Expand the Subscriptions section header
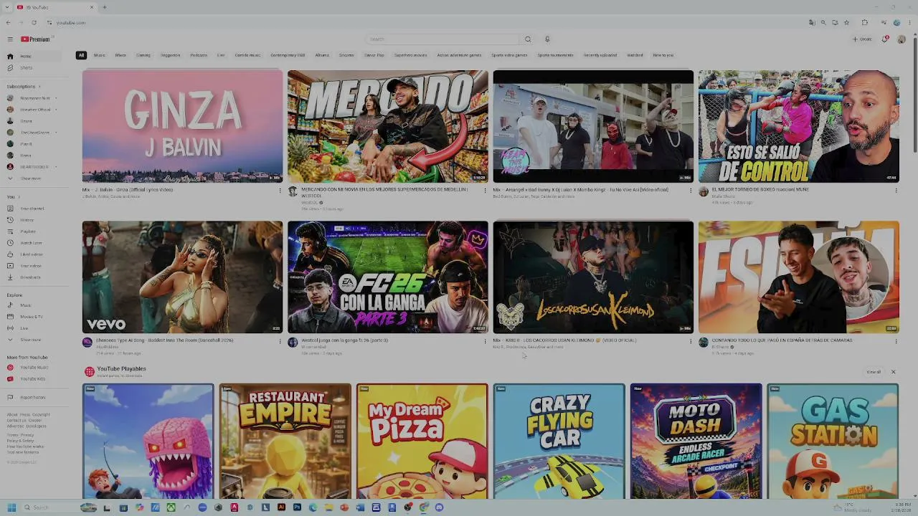918x516 pixels. click(x=24, y=87)
